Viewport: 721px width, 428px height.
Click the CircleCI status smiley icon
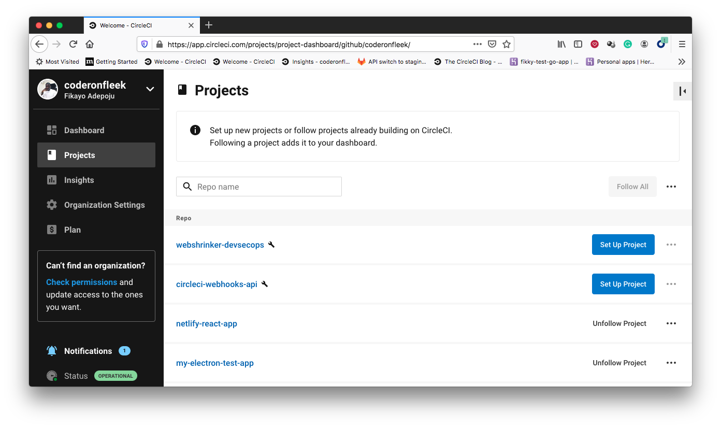pyautogui.click(x=51, y=376)
